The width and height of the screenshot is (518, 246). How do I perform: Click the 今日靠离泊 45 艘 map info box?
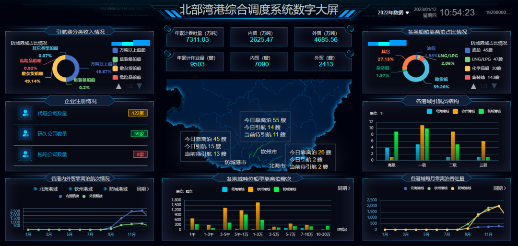[x=205, y=146]
